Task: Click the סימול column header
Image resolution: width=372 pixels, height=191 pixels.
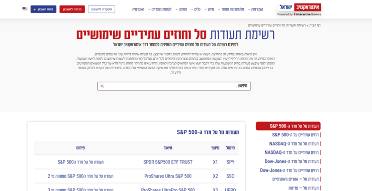Action: [x=230, y=148]
